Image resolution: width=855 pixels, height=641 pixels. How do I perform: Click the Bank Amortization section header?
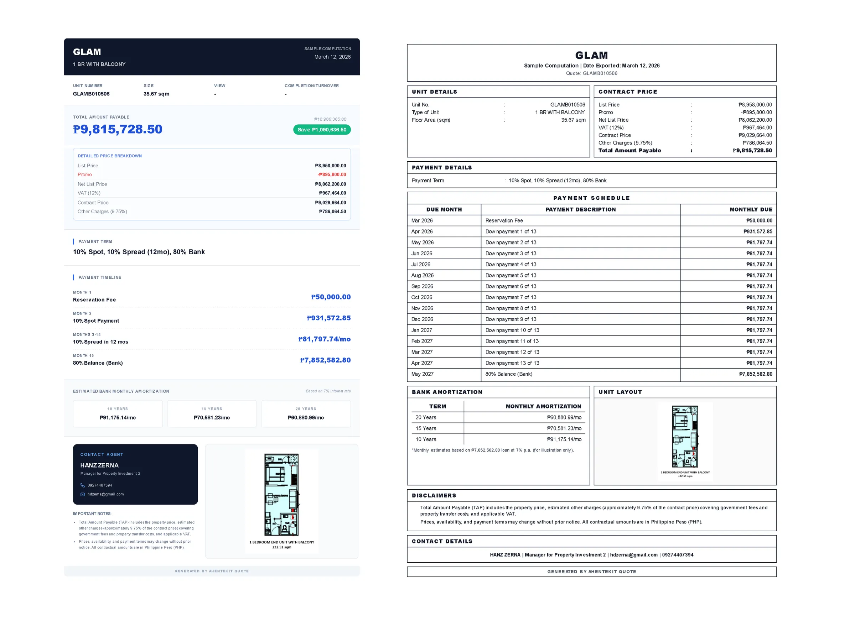click(x=447, y=392)
